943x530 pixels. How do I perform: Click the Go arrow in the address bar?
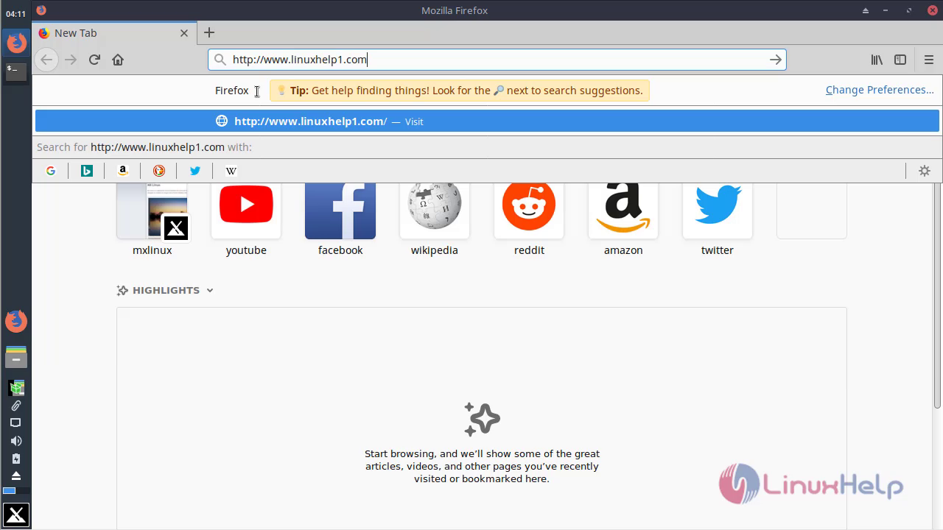click(x=775, y=60)
